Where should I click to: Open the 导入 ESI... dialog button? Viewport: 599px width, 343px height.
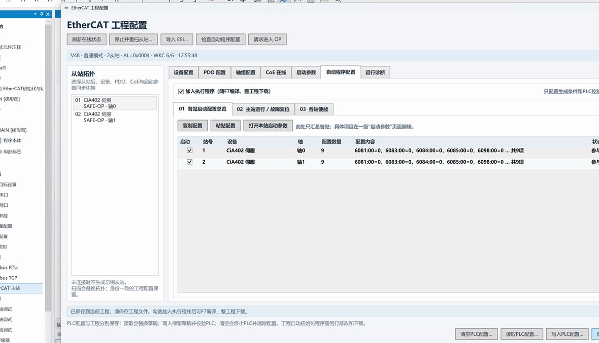tap(177, 39)
